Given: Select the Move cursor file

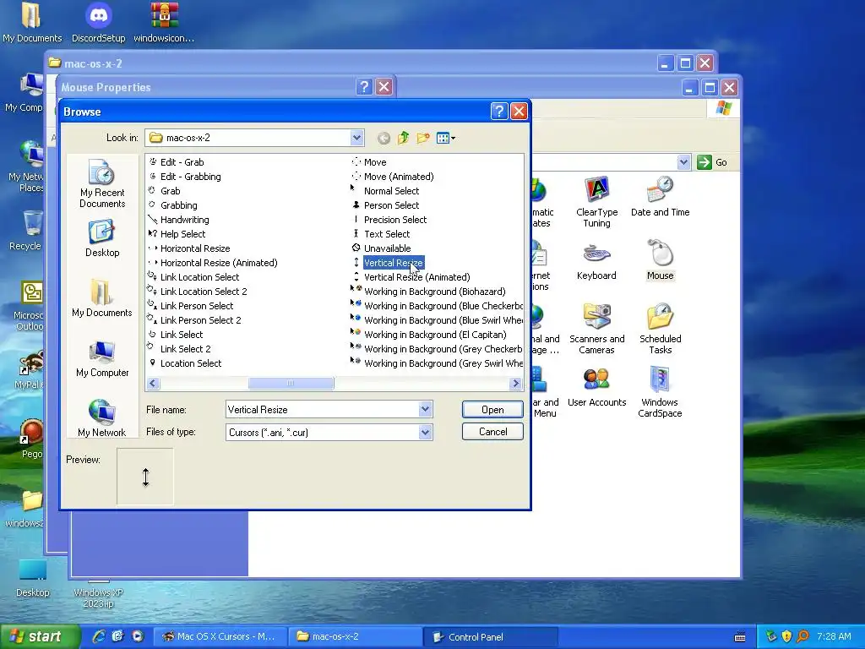Looking at the screenshot, I should (x=369, y=162).
